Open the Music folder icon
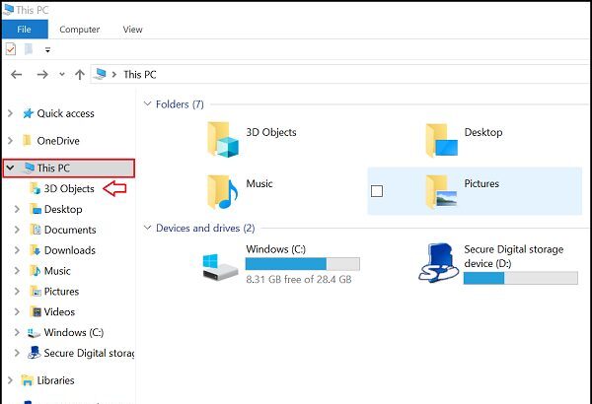 pos(223,190)
